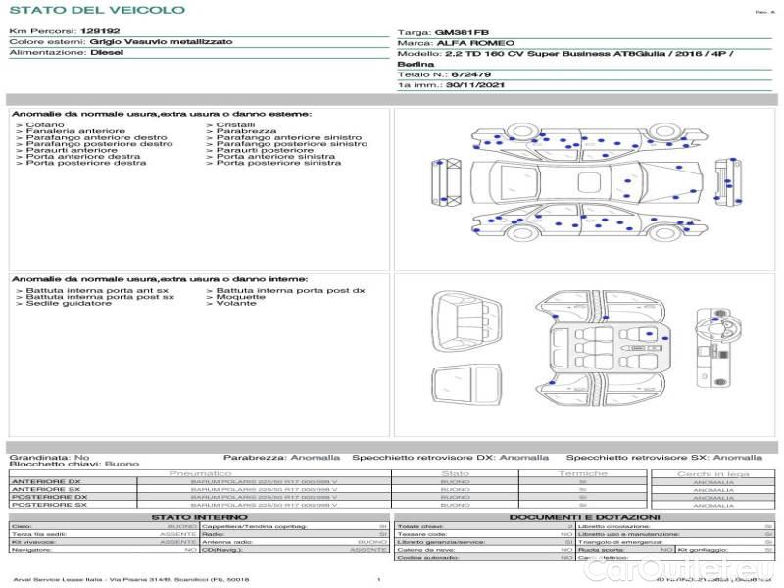Click the 'Km Percorsi: 129192' field

64,32
